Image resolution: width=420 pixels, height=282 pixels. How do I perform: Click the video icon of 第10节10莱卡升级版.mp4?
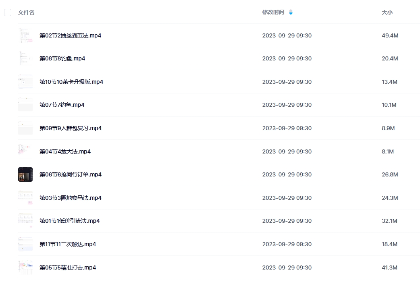pos(25,82)
